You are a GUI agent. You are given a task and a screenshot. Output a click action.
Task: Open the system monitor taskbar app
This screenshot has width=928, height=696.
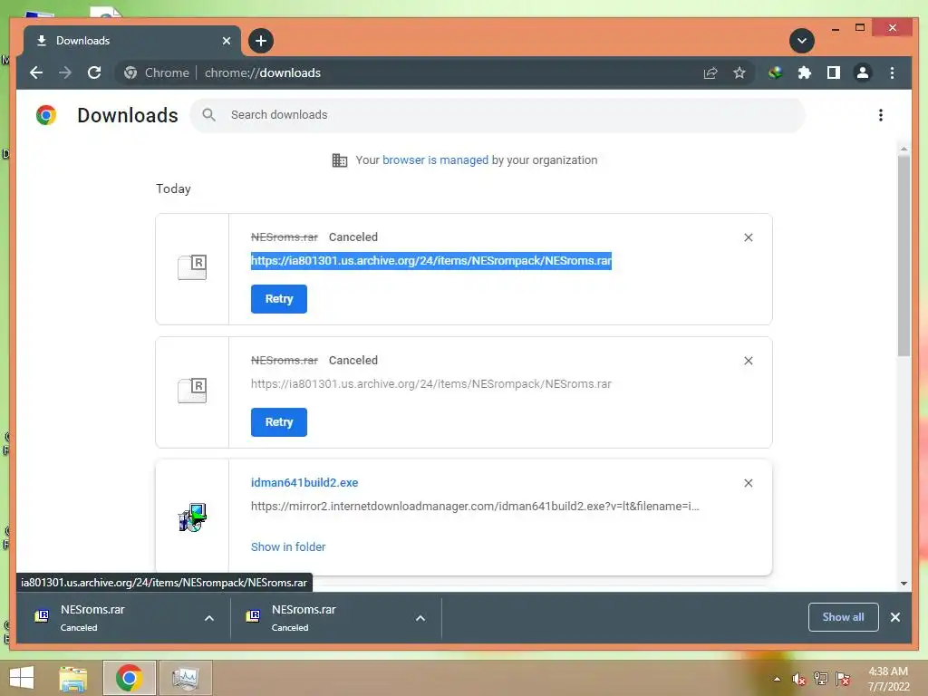click(x=185, y=678)
